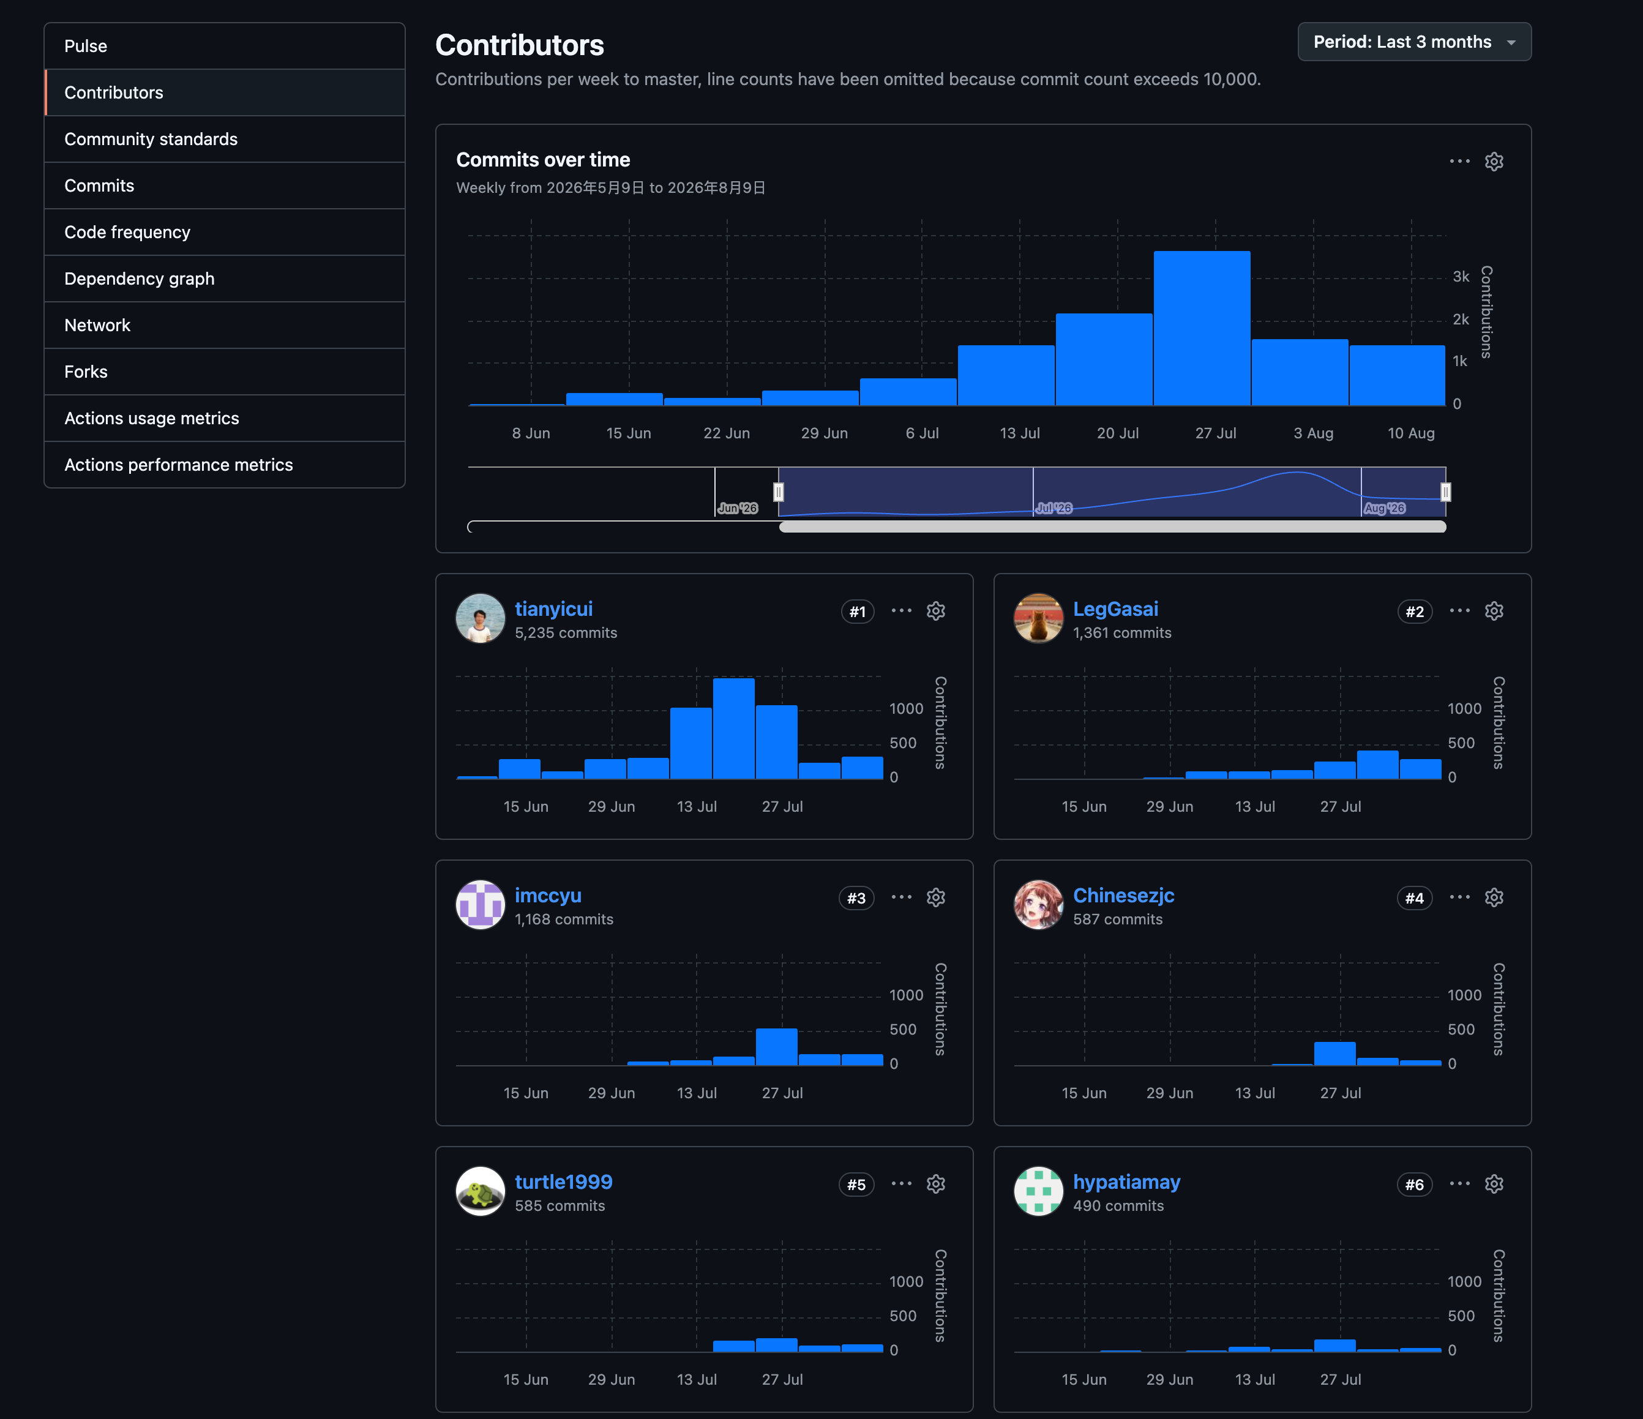This screenshot has width=1643, height=1419.
Task: Click the 20 Jul bar in commits chart
Action: pos(1104,359)
